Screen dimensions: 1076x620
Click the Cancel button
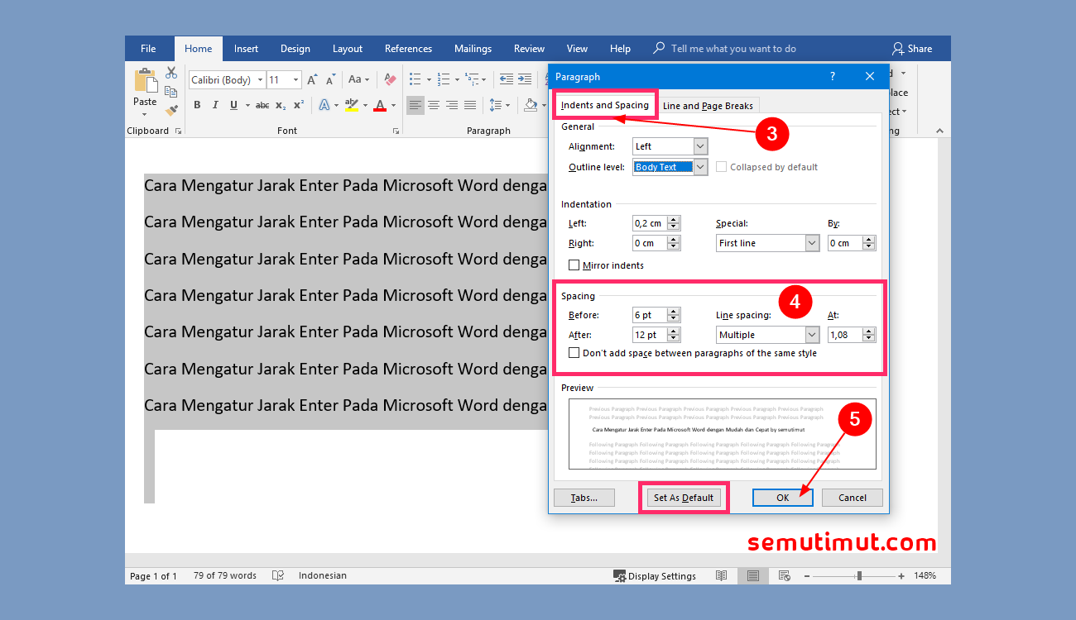[x=853, y=498]
